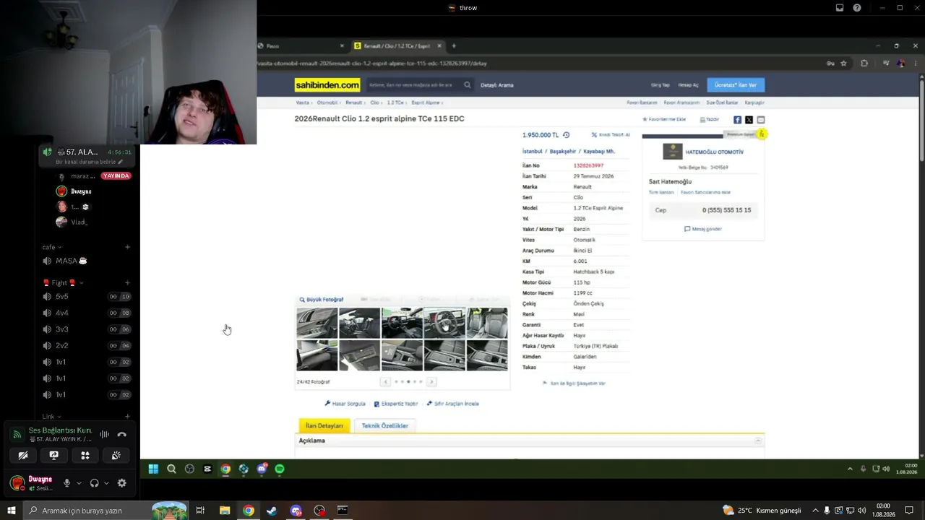Open Discord noise suppression waveform icon
This screenshot has height=520, width=925.
[x=105, y=434]
